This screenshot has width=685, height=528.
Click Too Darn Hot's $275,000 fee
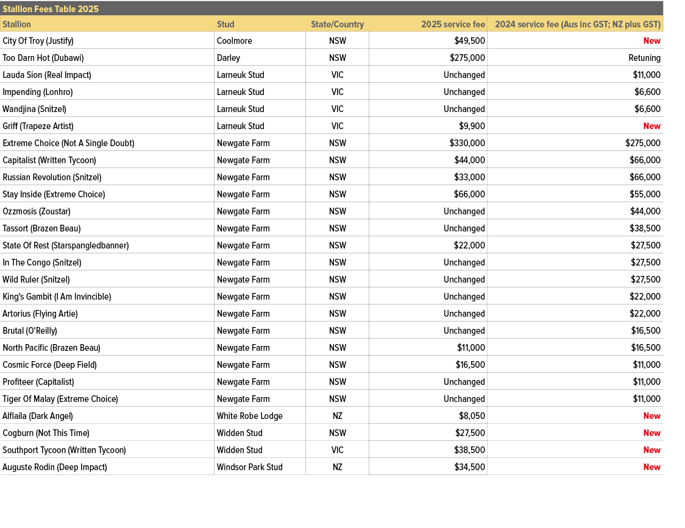click(x=467, y=58)
